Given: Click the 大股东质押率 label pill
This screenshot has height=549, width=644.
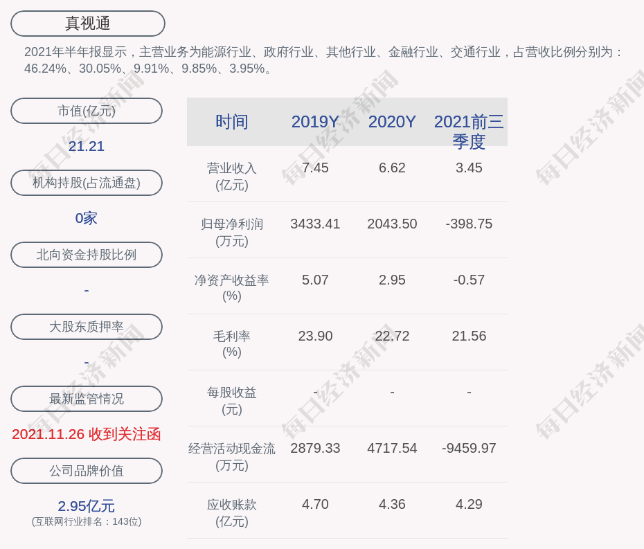Looking at the screenshot, I should (x=87, y=327).
